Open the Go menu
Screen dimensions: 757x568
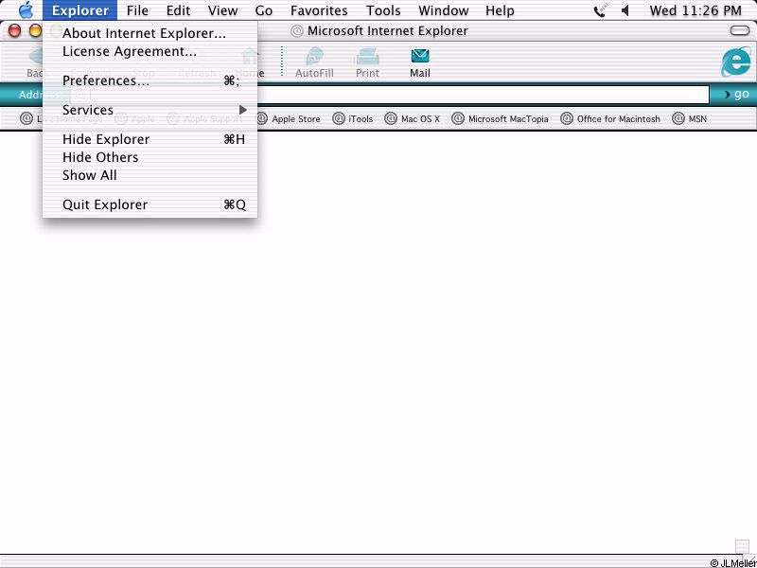point(264,10)
